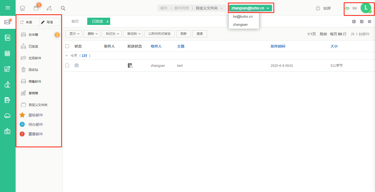The height and width of the screenshot is (192, 375).
Task: Open the file transfer sidebar icon
Action: [8, 100]
